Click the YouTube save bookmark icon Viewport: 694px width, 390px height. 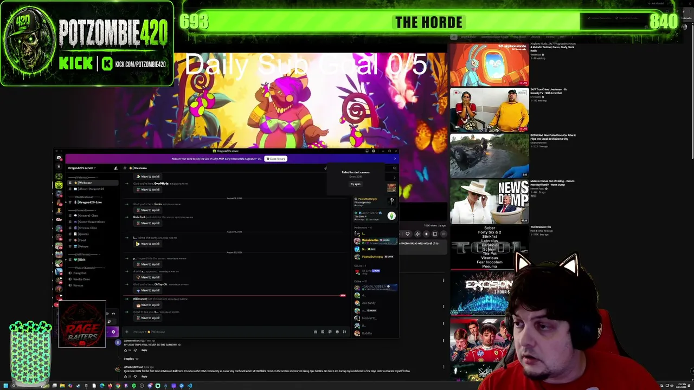point(435,234)
